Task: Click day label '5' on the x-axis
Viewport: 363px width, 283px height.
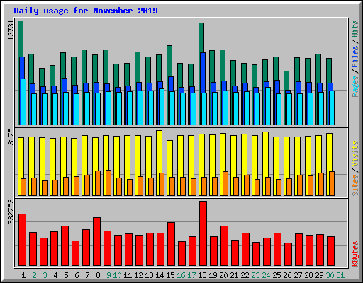Action: coord(66,275)
